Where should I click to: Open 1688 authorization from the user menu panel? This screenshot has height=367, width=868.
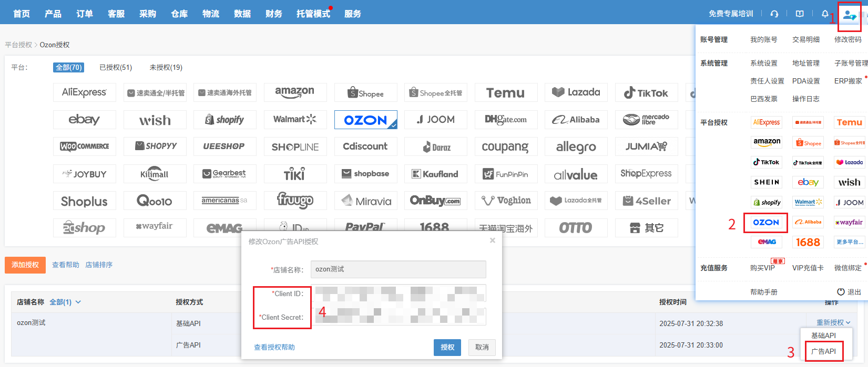pyautogui.click(x=808, y=242)
